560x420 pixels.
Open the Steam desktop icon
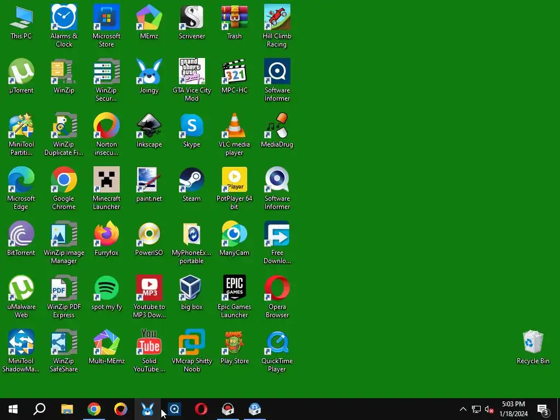(x=192, y=184)
